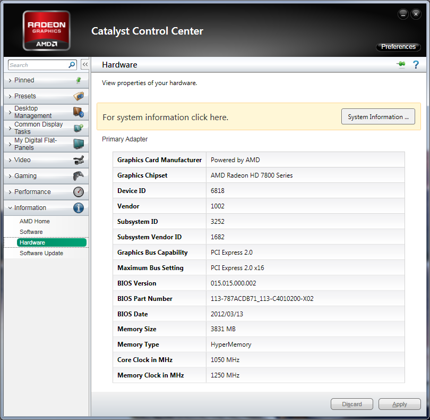Click the System Information button
Image resolution: width=430 pixels, height=420 pixels.
pos(378,117)
